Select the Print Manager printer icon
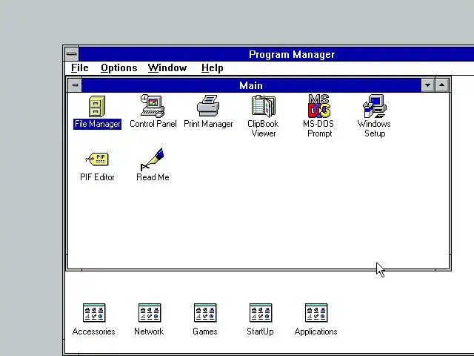 coord(208,105)
